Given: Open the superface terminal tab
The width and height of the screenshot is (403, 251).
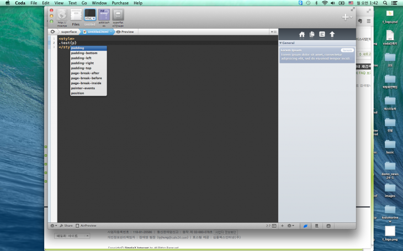Looking at the screenshot, I should coord(118,18).
